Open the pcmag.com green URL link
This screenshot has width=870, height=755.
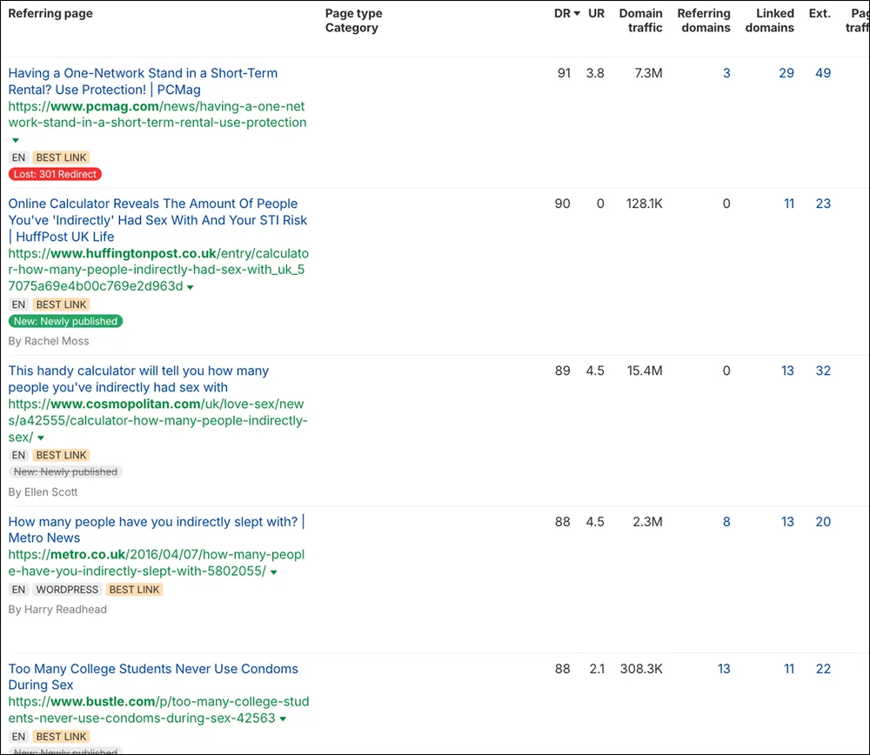point(157,114)
